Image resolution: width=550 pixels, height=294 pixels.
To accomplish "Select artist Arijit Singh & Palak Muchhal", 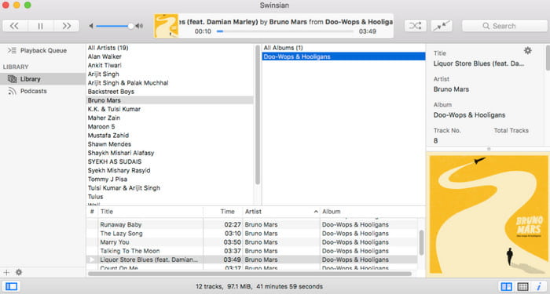I will (170, 83).
